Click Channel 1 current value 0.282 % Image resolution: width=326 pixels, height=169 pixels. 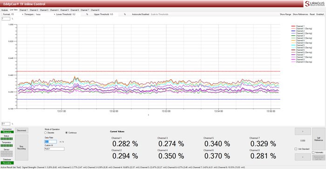125,144
